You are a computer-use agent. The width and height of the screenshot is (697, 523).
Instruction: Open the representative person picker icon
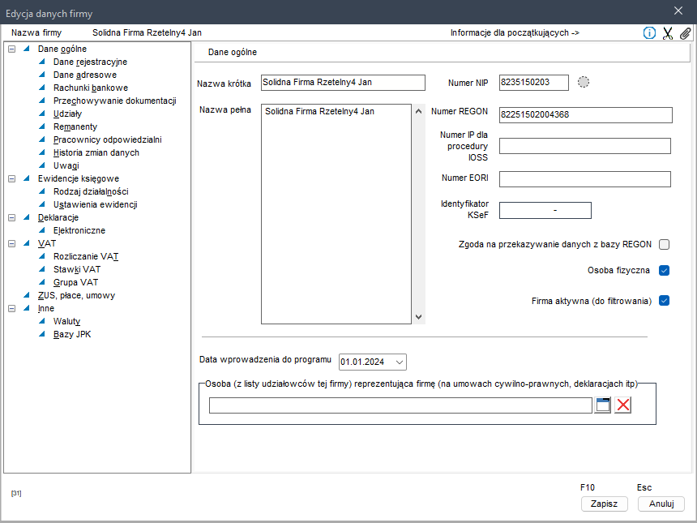tap(603, 405)
